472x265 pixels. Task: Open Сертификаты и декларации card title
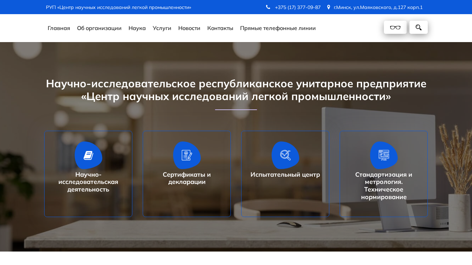pyautogui.click(x=187, y=178)
